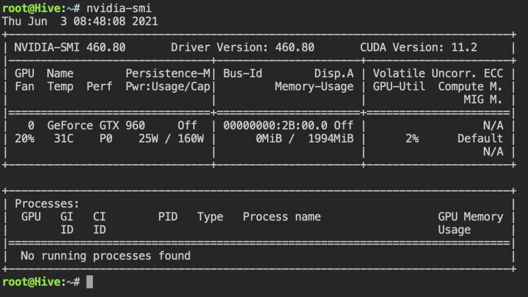
Task: Click the Persistence-M Off value
Action: (187, 126)
